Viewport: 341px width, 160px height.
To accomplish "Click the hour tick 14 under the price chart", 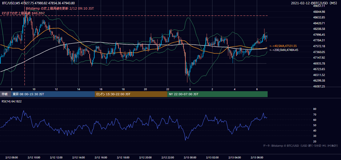I will (x=78, y=89).
